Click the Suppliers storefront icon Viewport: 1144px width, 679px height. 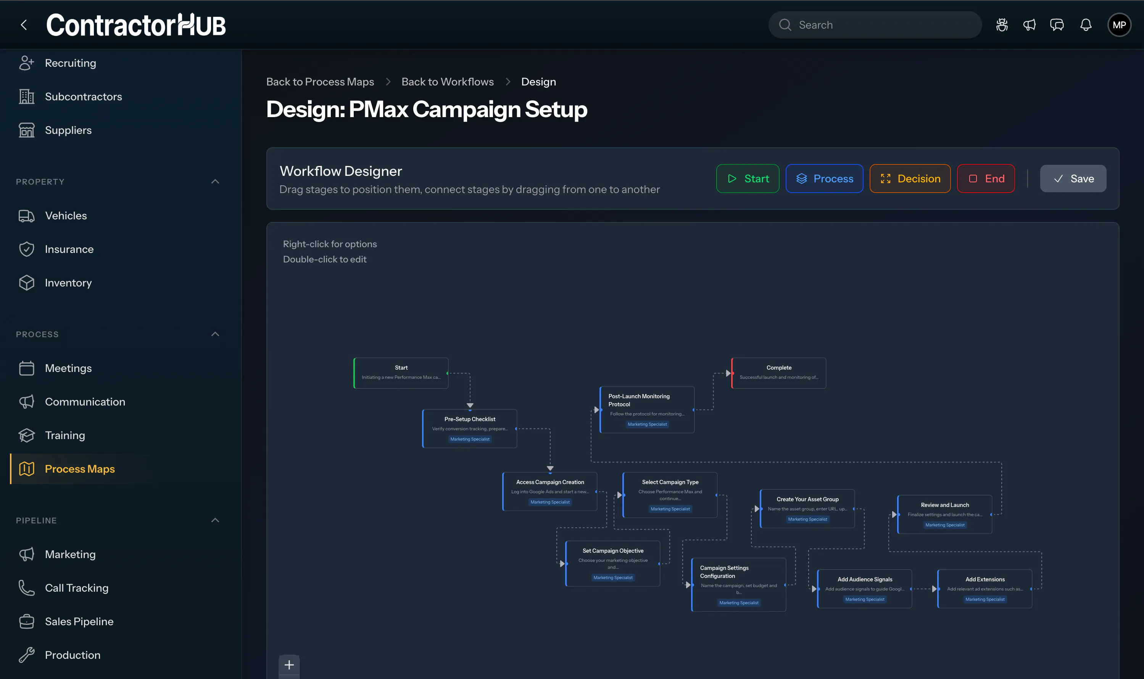(x=27, y=130)
